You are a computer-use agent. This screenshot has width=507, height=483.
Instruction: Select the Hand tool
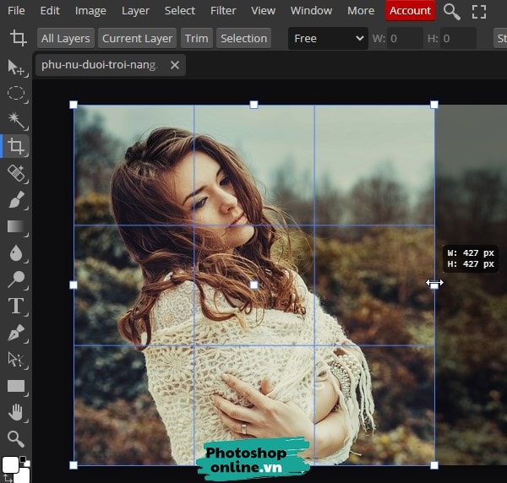16,412
